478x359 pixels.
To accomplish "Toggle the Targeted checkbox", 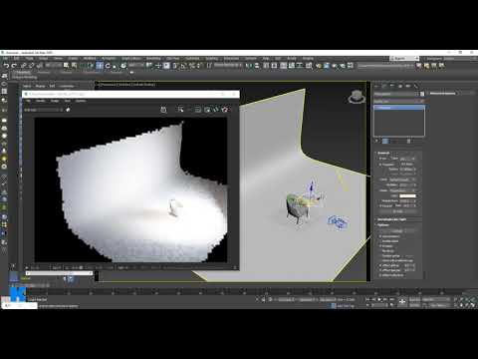I will (x=380, y=165).
